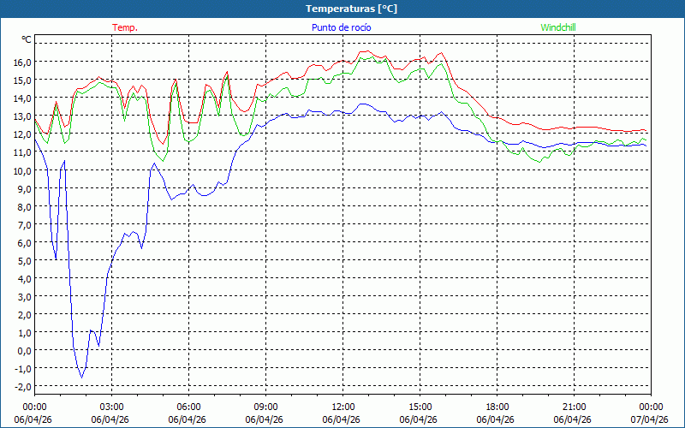Select the red Temp. legend label
The image size is (685, 428).
[x=125, y=27]
